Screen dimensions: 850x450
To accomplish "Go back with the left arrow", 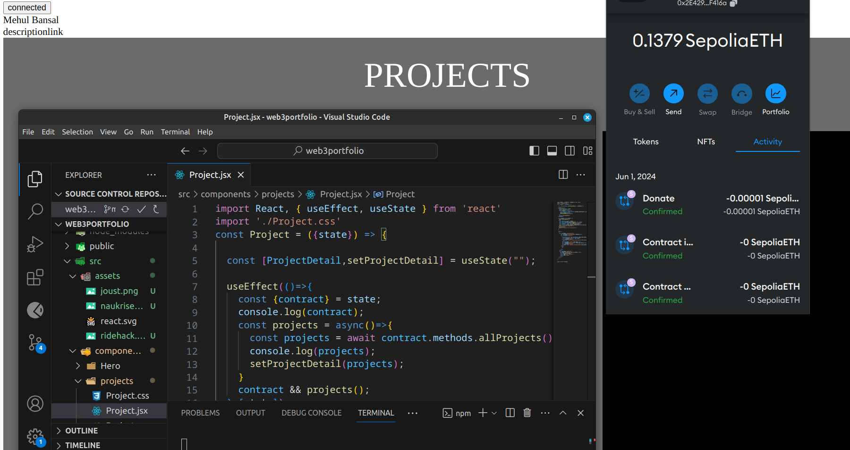I will tap(185, 151).
